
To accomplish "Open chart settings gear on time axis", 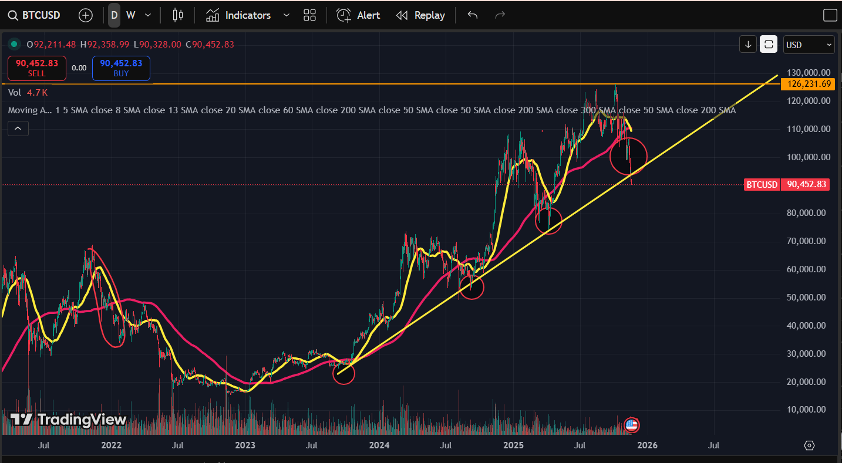I will [810, 445].
